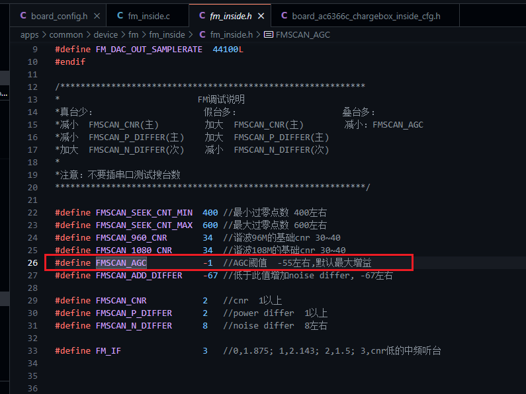Screen dimensions: 526x394
Task: Click the 注意 comment on line 19
Action: (117, 175)
